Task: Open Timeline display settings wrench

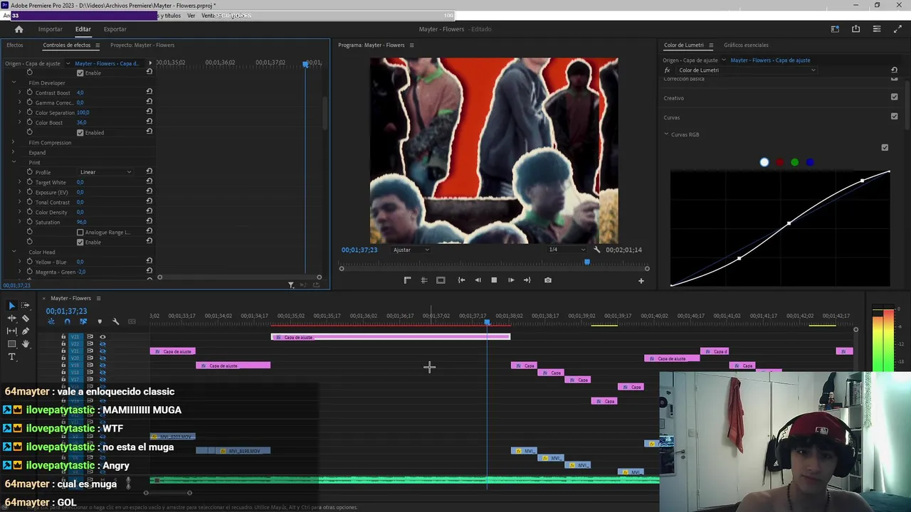Action: click(116, 322)
